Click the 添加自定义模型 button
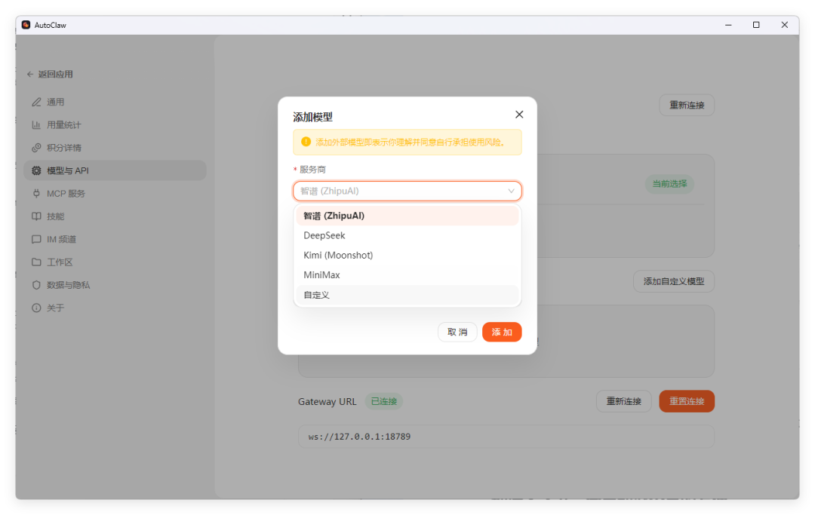 pyautogui.click(x=674, y=280)
